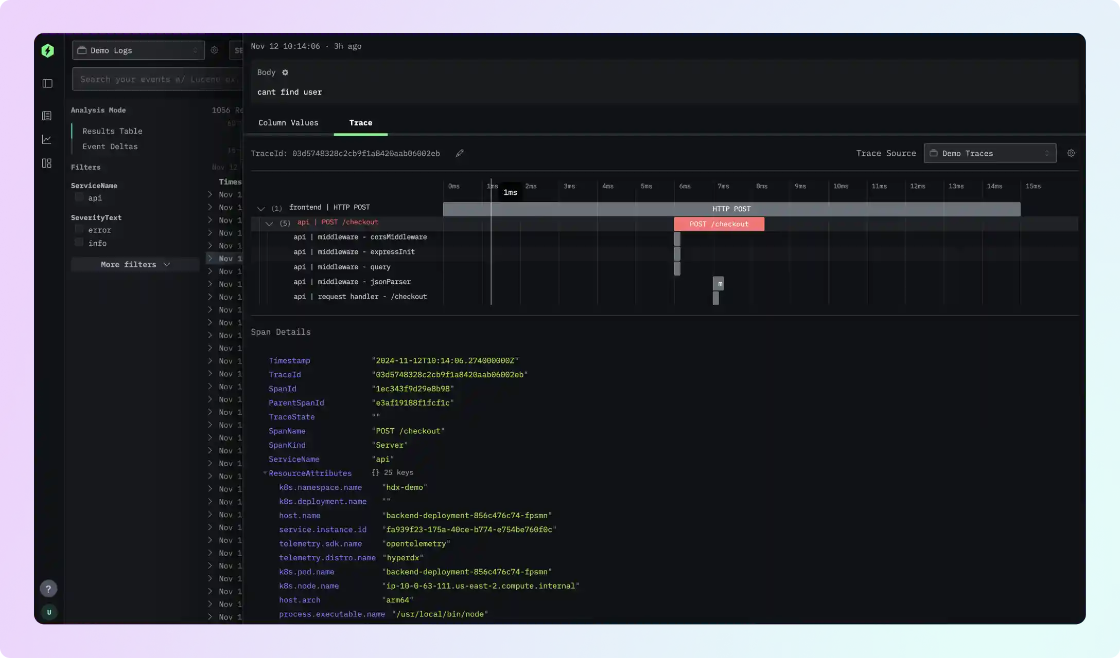Switch analysis mode to Event Deltas
Image resolution: width=1120 pixels, height=658 pixels.
pyautogui.click(x=110, y=147)
